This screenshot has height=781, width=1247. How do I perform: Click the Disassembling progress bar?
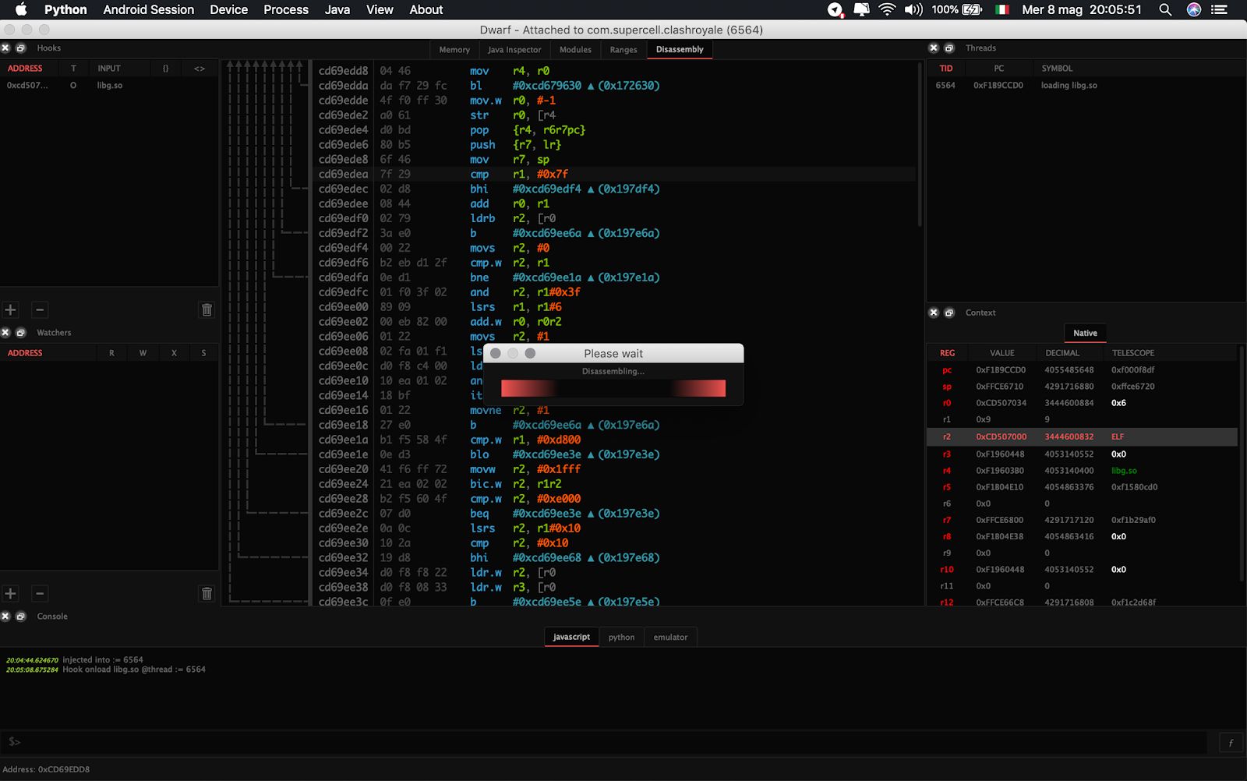(613, 388)
